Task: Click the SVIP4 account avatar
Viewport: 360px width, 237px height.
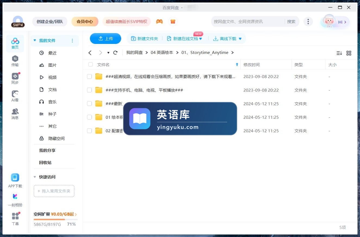Action: (18, 22)
